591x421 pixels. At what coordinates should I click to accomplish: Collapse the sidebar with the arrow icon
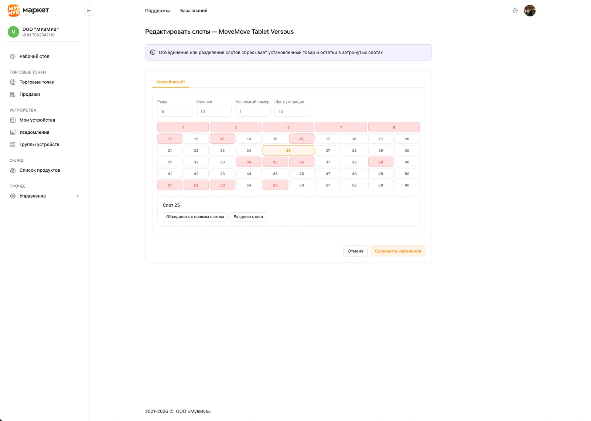click(89, 11)
